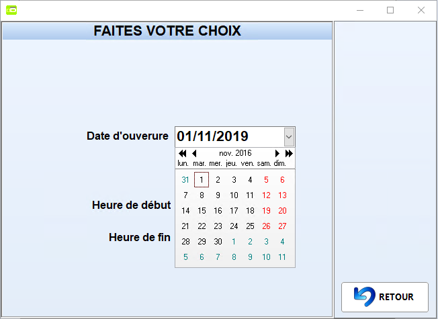Click the green application icon in title bar
The width and height of the screenshot is (438, 319).
(11, 10)
